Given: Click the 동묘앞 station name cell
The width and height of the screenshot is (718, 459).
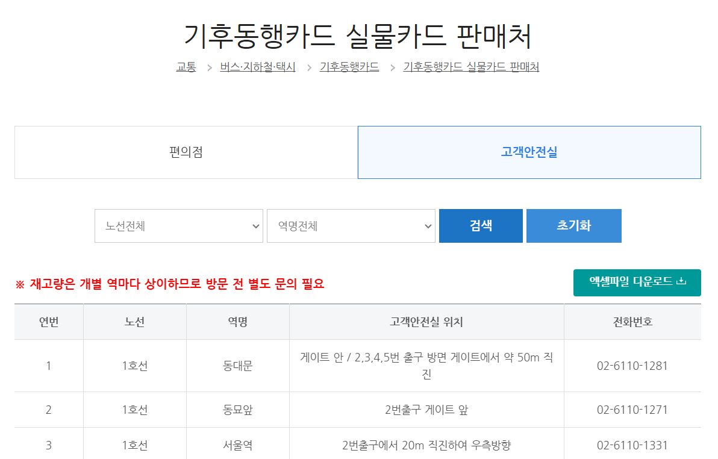Looking at the screenshot, I should tap(237, 410).
